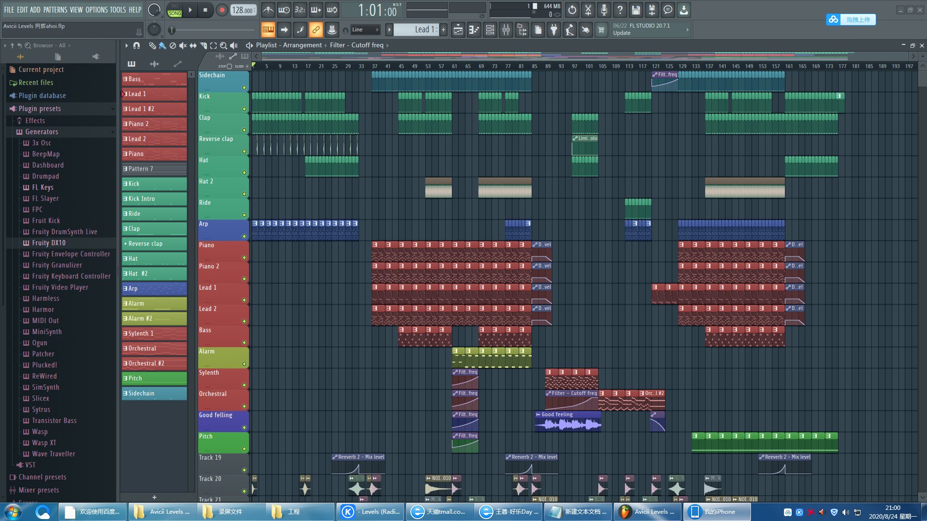Open the mixer window icon
Viewport: 927px width, 521px height.
point(506,30)
